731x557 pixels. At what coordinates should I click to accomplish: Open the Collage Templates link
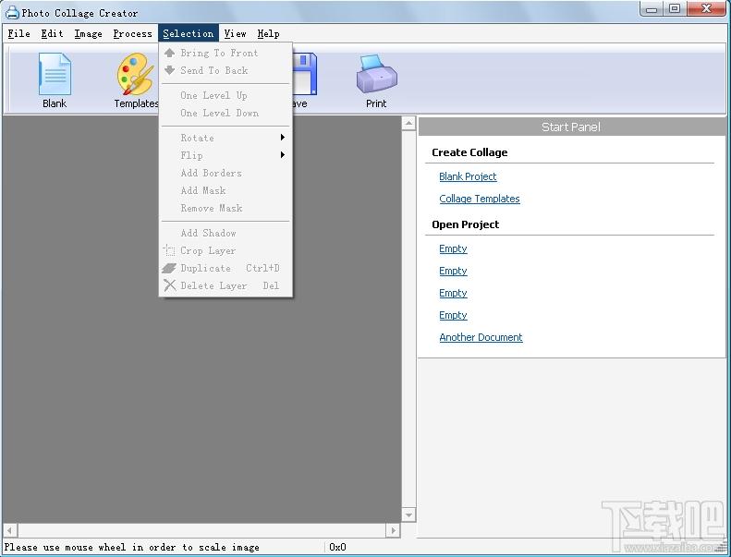click(480, 199)
